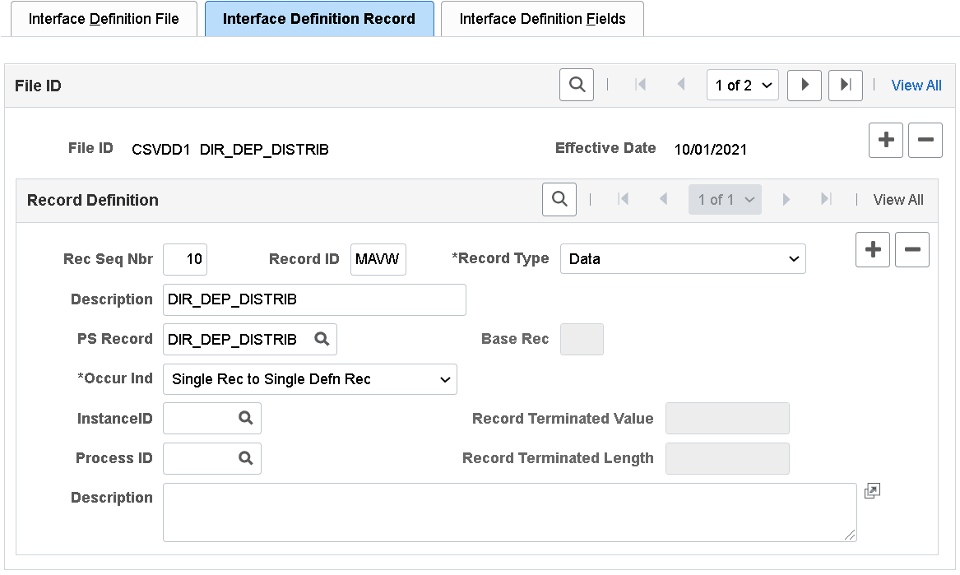This screenshot has width=960, height=575.
Task: Click View All in Record Definition header
Action: (x=897, y=199)
